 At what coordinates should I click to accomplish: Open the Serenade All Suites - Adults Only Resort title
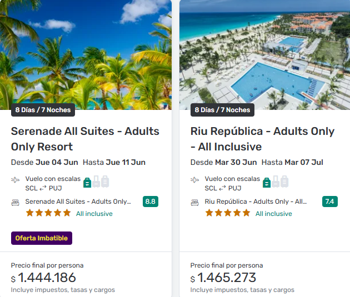[85, 139]
